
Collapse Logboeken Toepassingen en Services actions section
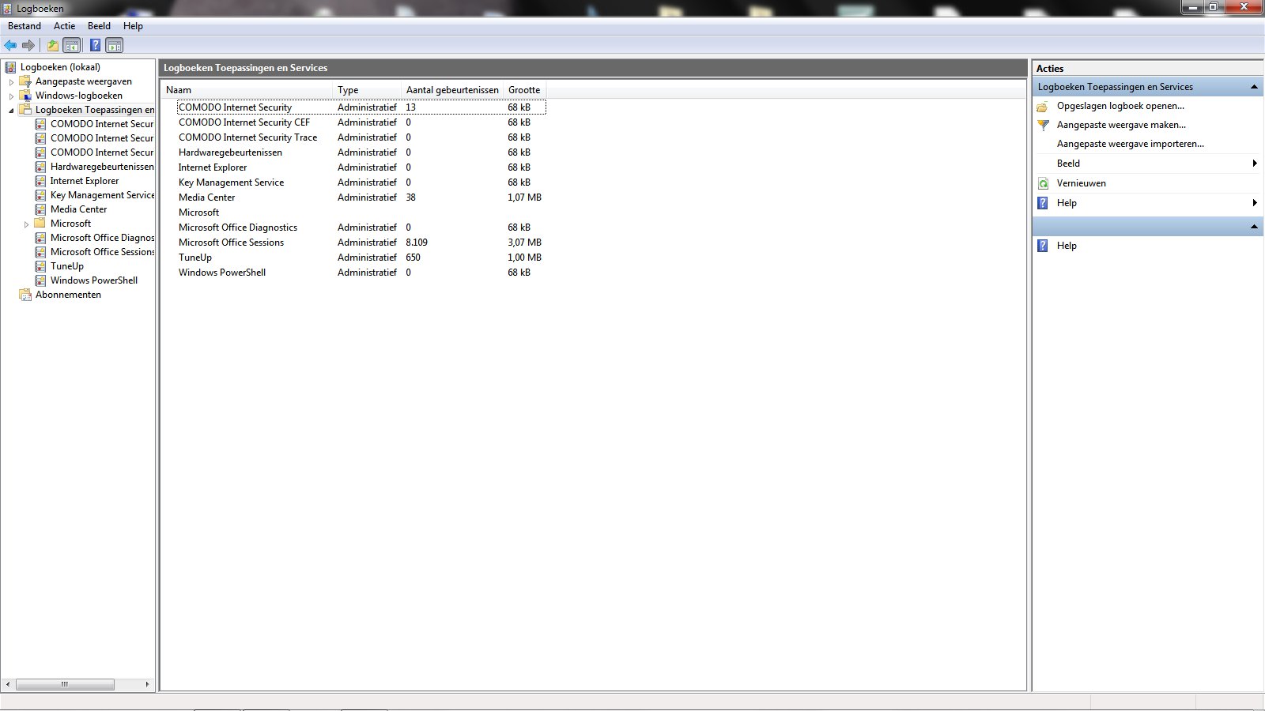[x=1254, y=87]
